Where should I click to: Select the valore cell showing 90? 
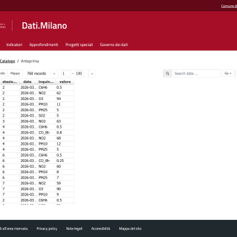tap(65, 189)
